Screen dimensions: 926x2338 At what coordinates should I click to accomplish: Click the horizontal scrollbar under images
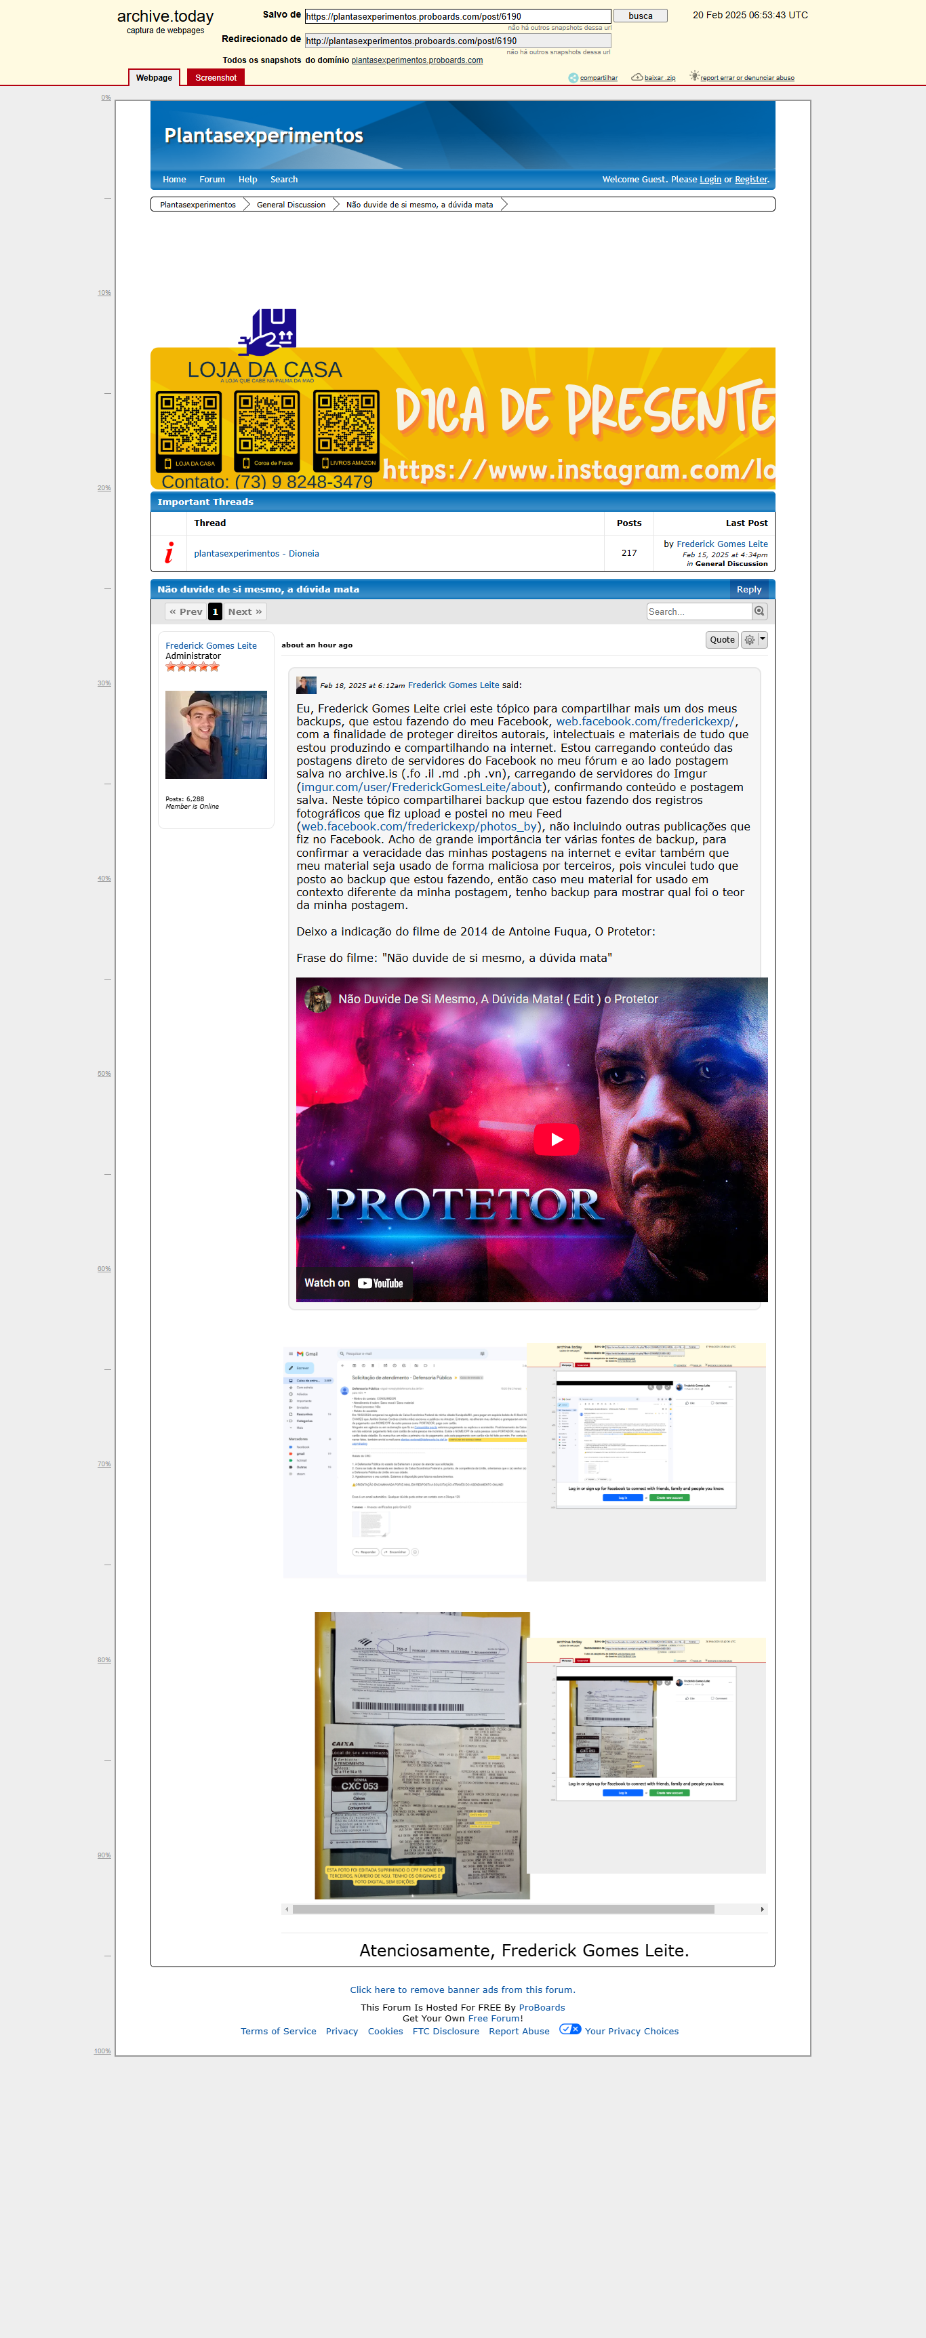(x=503, y=1909)
